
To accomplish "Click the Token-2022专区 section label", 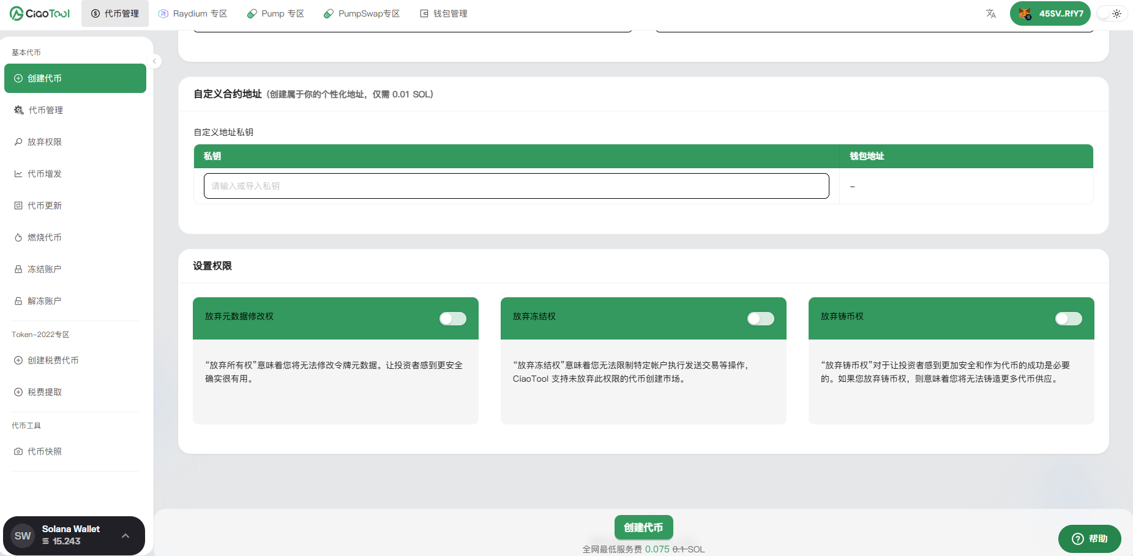I will [40, 335].
